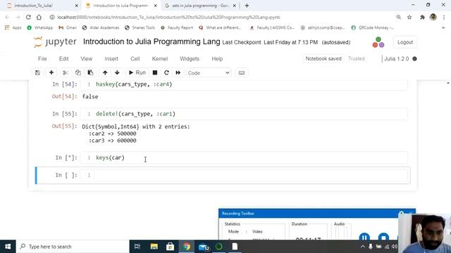Expand the bookmarks bar overflow chevron
The image size is (451, 253).
coord(443,28)
